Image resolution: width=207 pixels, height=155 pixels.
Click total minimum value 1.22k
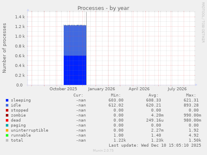click(120, 140)
